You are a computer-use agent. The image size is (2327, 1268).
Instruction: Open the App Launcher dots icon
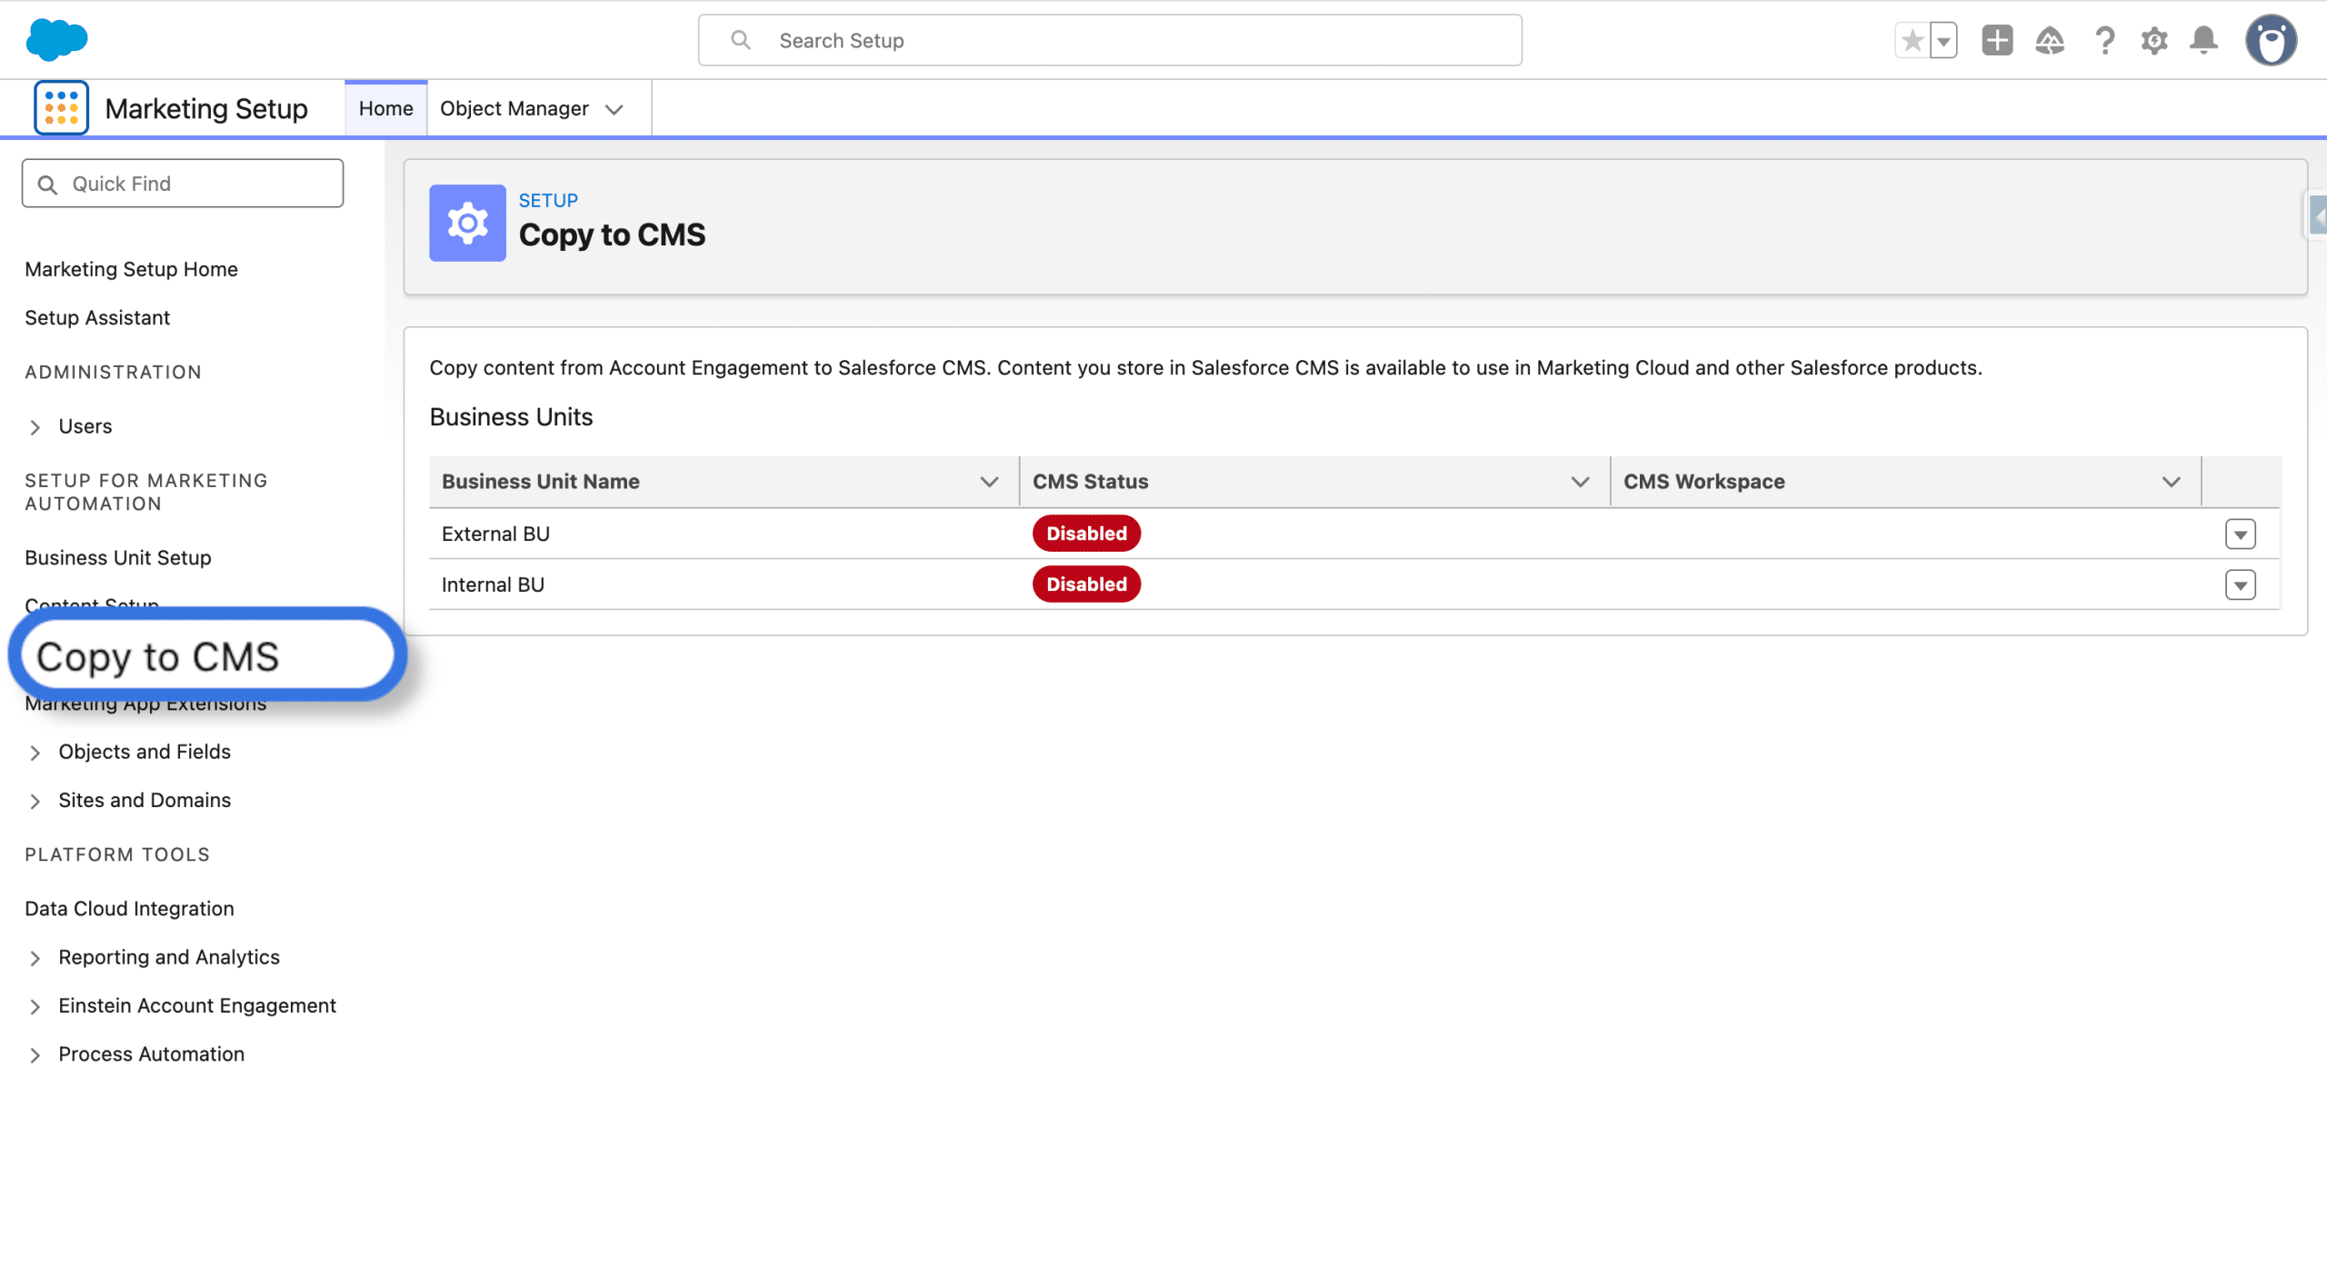(61, 108)
